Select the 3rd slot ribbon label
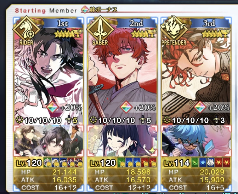Screen dimensions: 238x194 (x=209, y=23)
